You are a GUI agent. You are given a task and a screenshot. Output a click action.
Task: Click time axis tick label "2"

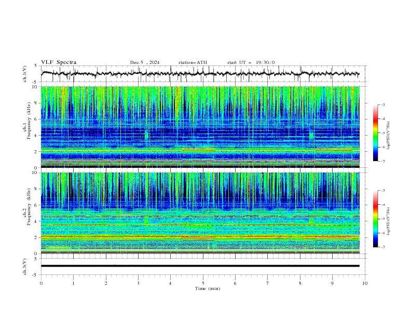(106, 283)
